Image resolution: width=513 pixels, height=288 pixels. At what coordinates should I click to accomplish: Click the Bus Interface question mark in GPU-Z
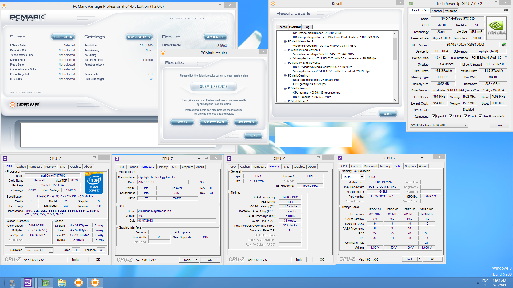[x=506, y=58]
